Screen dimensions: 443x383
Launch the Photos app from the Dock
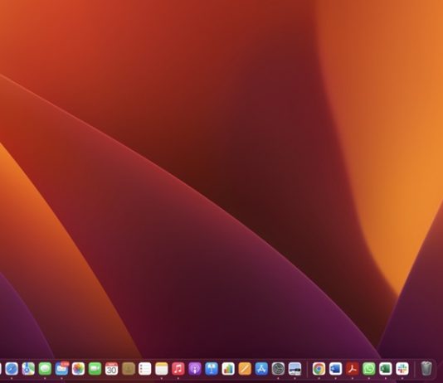click(x=78, y=369)
